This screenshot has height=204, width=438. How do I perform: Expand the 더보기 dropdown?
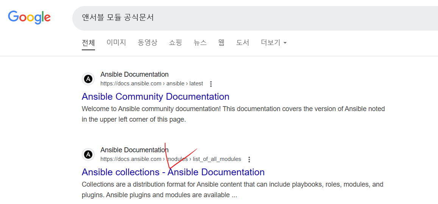pos(274,43)
